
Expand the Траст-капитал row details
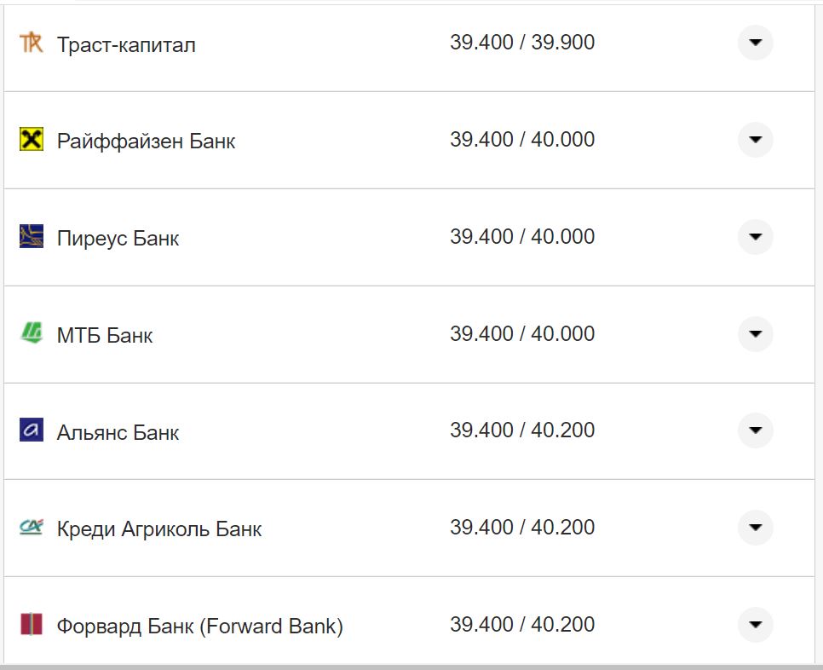click(755, 43)
